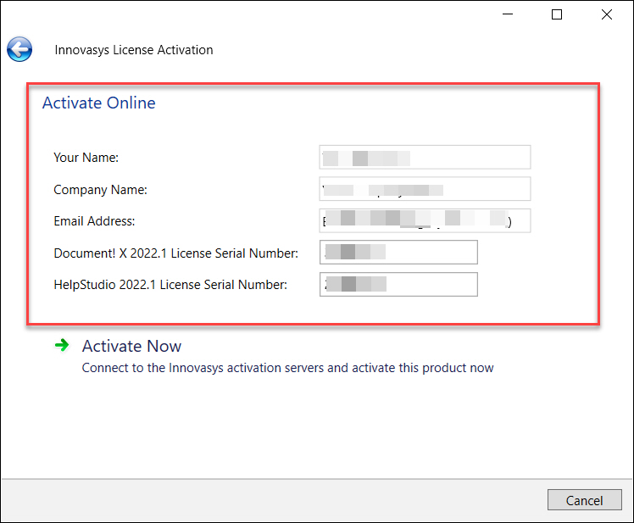Click the HelpStudio 2022.1 serial number field
Screen dimensions: 634x523
398,284
